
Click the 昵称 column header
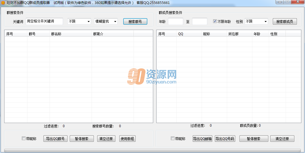[214, 34]
